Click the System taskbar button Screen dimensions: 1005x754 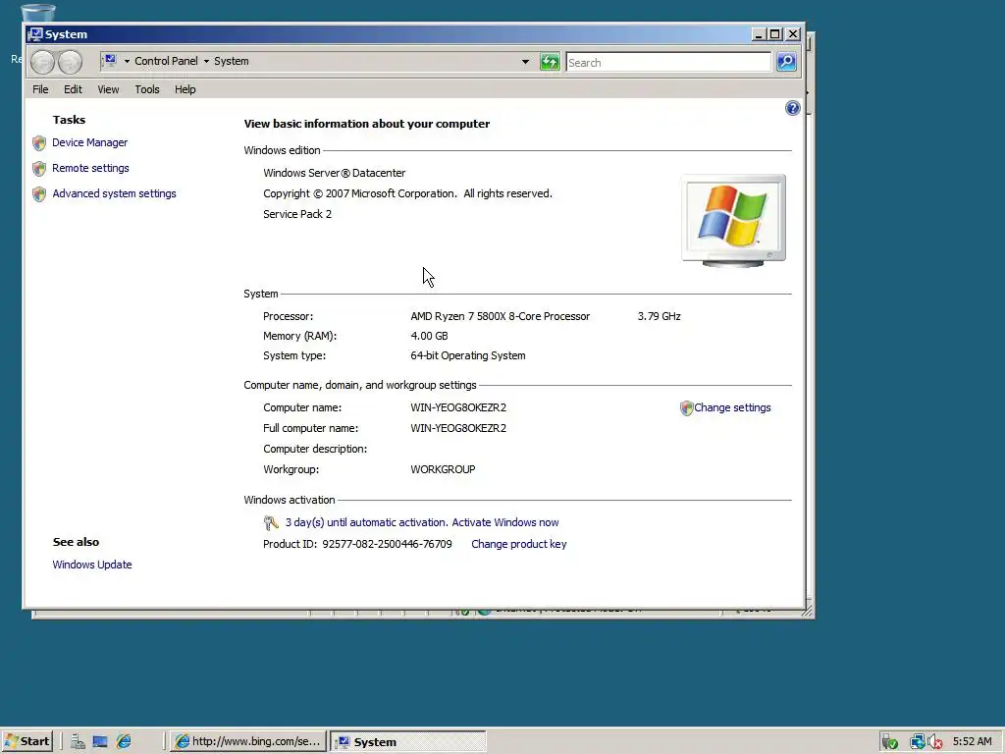408,742
